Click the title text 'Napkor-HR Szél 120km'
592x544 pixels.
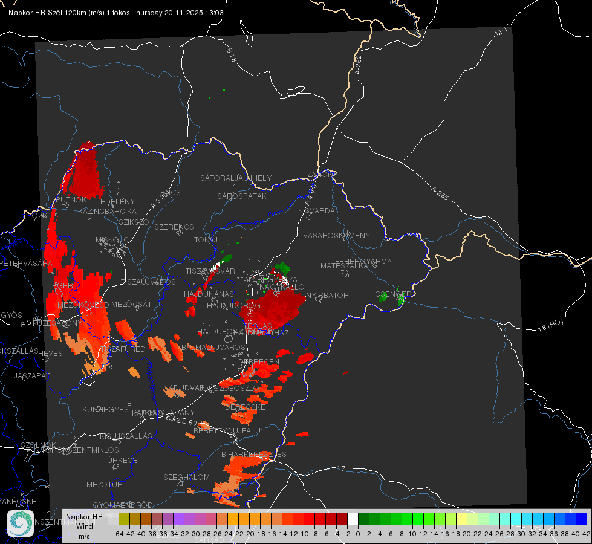(x=47, y=13)
